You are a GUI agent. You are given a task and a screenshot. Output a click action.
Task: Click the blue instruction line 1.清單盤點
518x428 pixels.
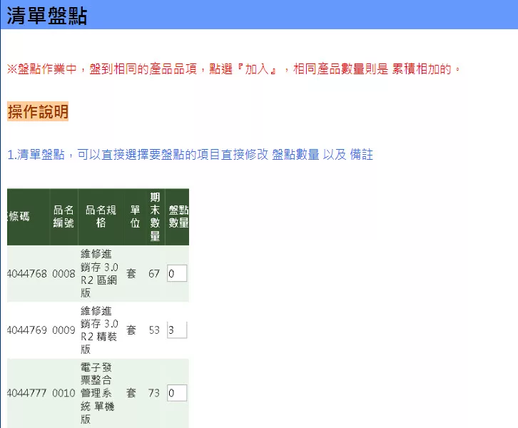[x=190, y=155]
